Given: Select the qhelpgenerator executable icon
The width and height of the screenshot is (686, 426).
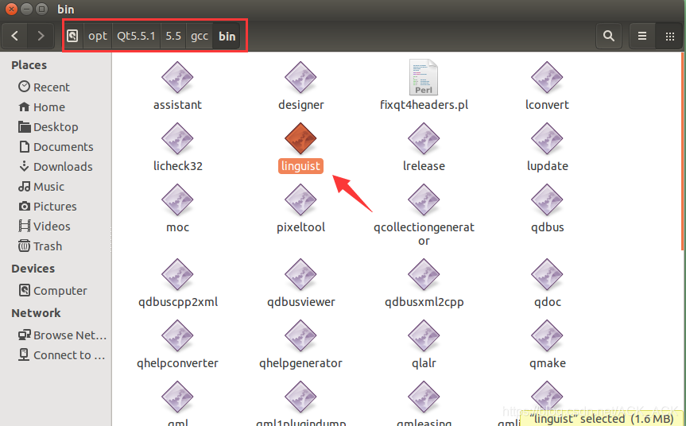Looking at the screenshot, I should coord(300,336).
